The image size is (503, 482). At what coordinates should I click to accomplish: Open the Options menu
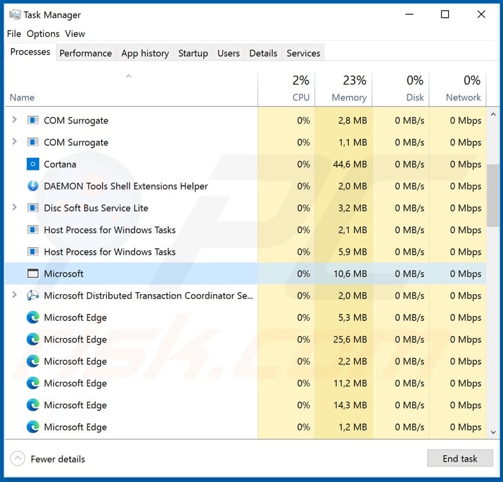coord(43,34)
